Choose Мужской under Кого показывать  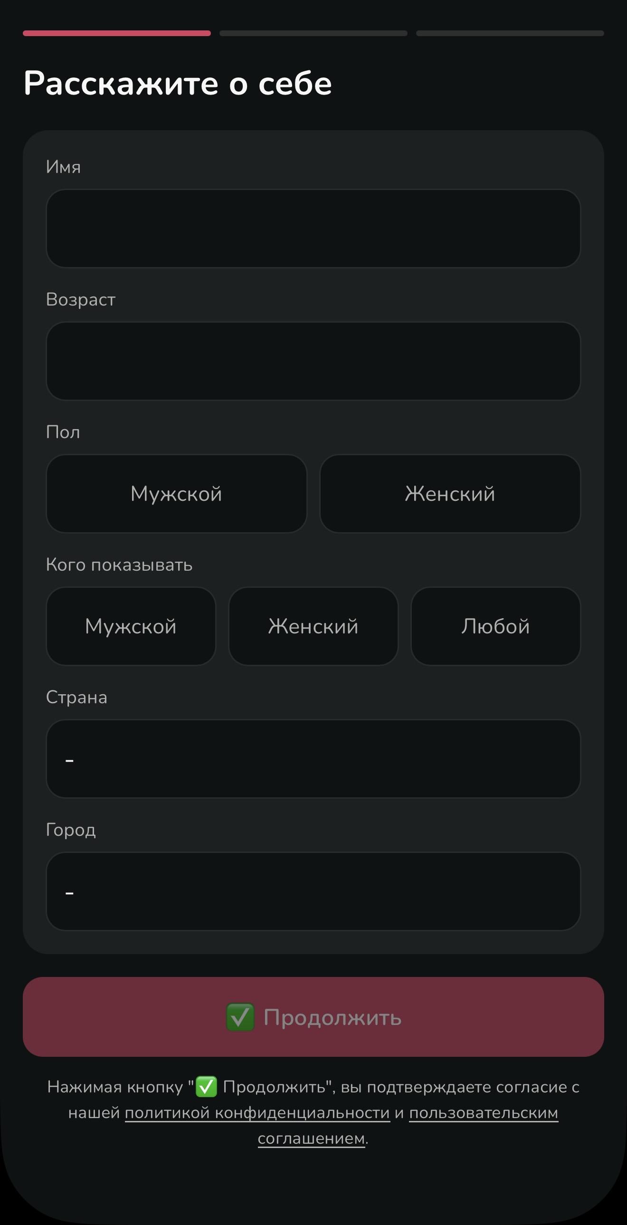(131, 626)
